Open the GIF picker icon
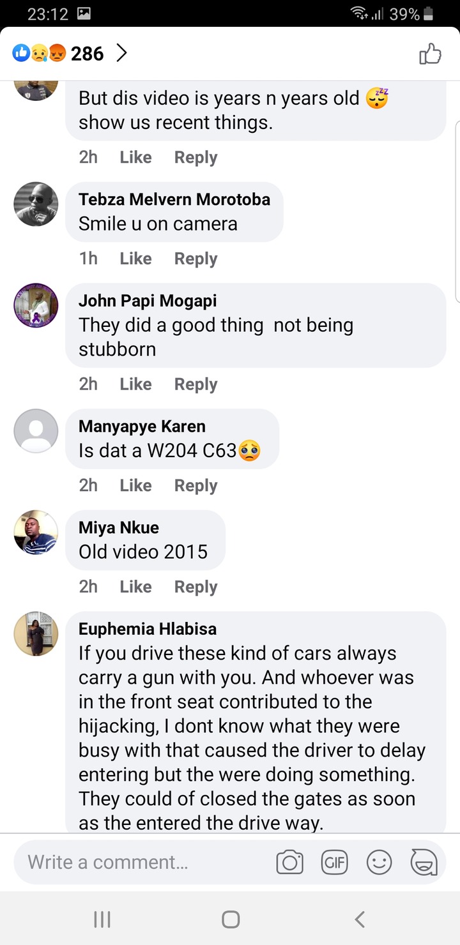Image resolution: width=460 pixels, height=945 pixels. coord(334,863)
